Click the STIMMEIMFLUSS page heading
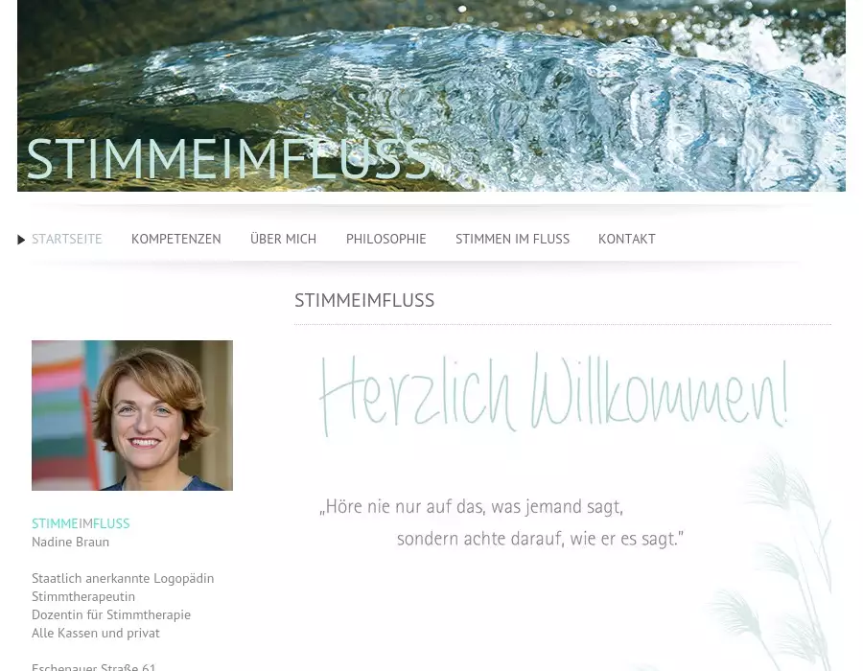 [364, 300]
